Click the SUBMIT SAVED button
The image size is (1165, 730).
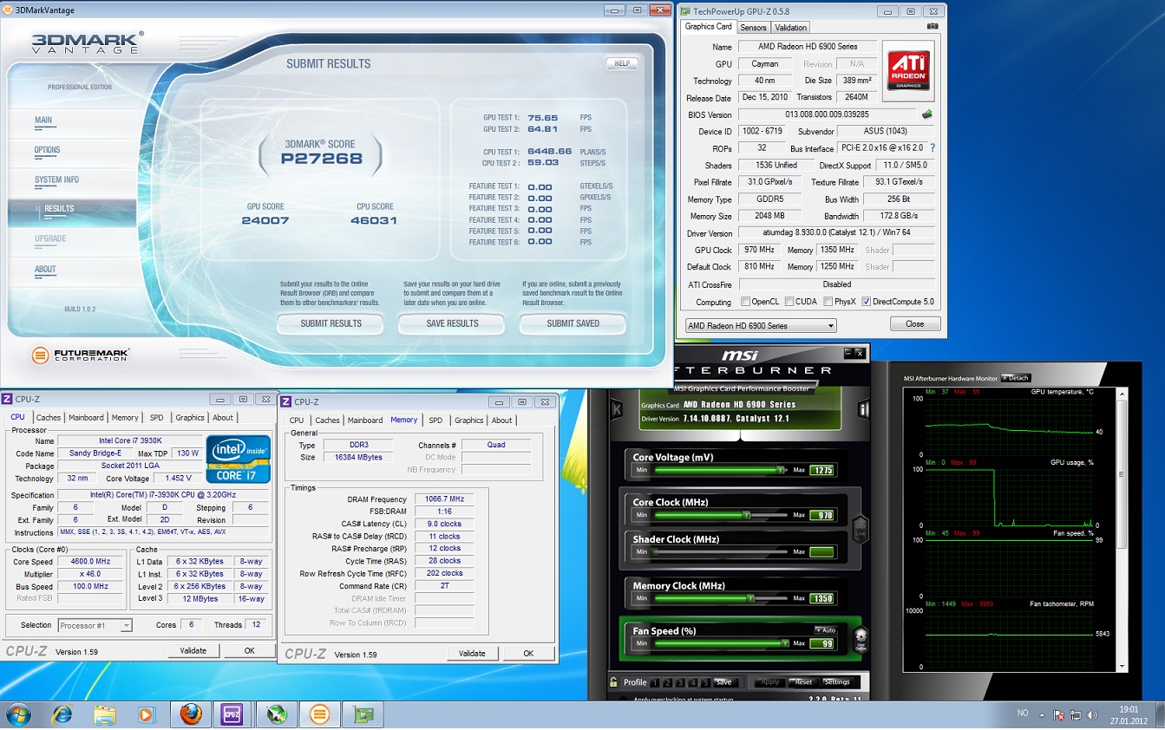[x=573, y=323]
